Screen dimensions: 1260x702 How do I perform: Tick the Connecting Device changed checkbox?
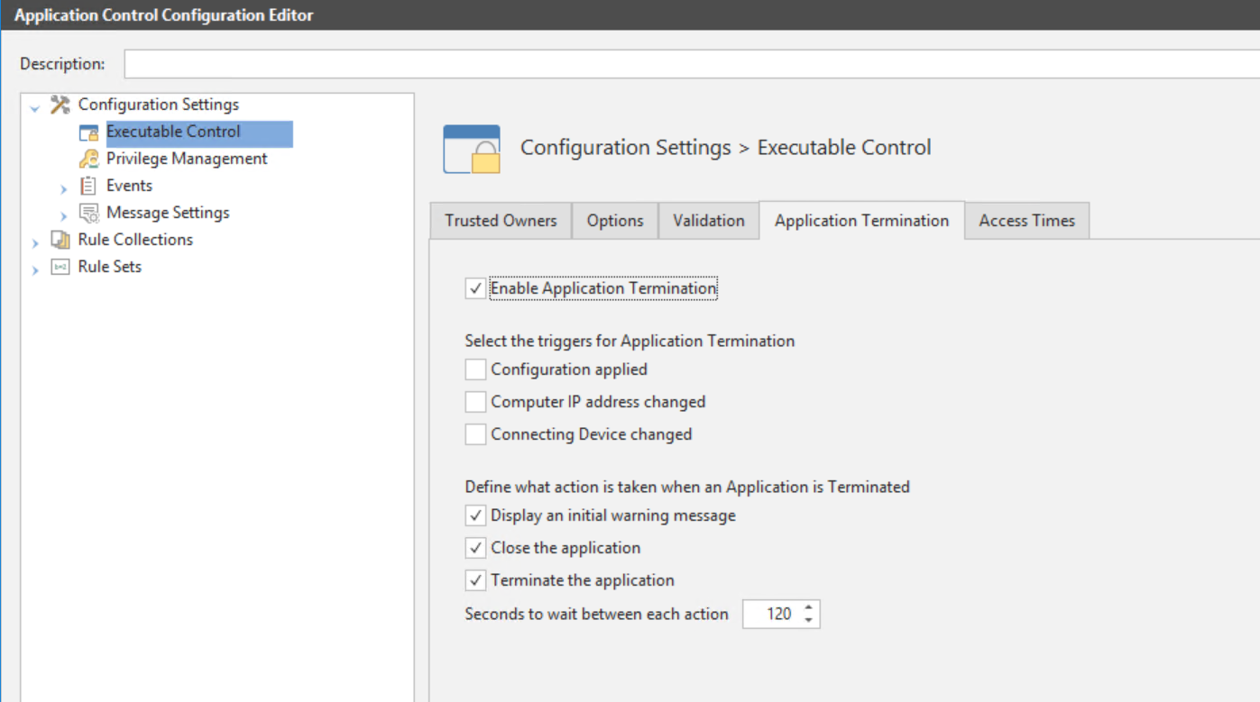475,434
